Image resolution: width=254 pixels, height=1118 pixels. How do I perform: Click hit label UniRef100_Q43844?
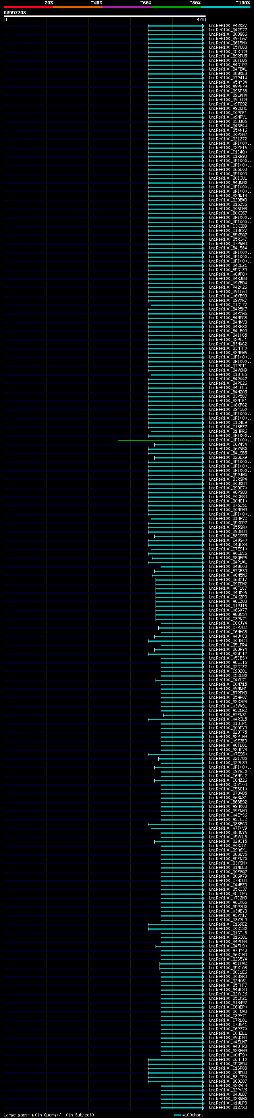click(x=228, y=126)
